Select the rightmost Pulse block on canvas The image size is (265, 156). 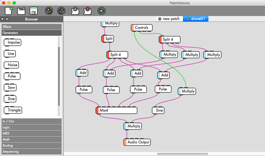click(x=163, y=89)
